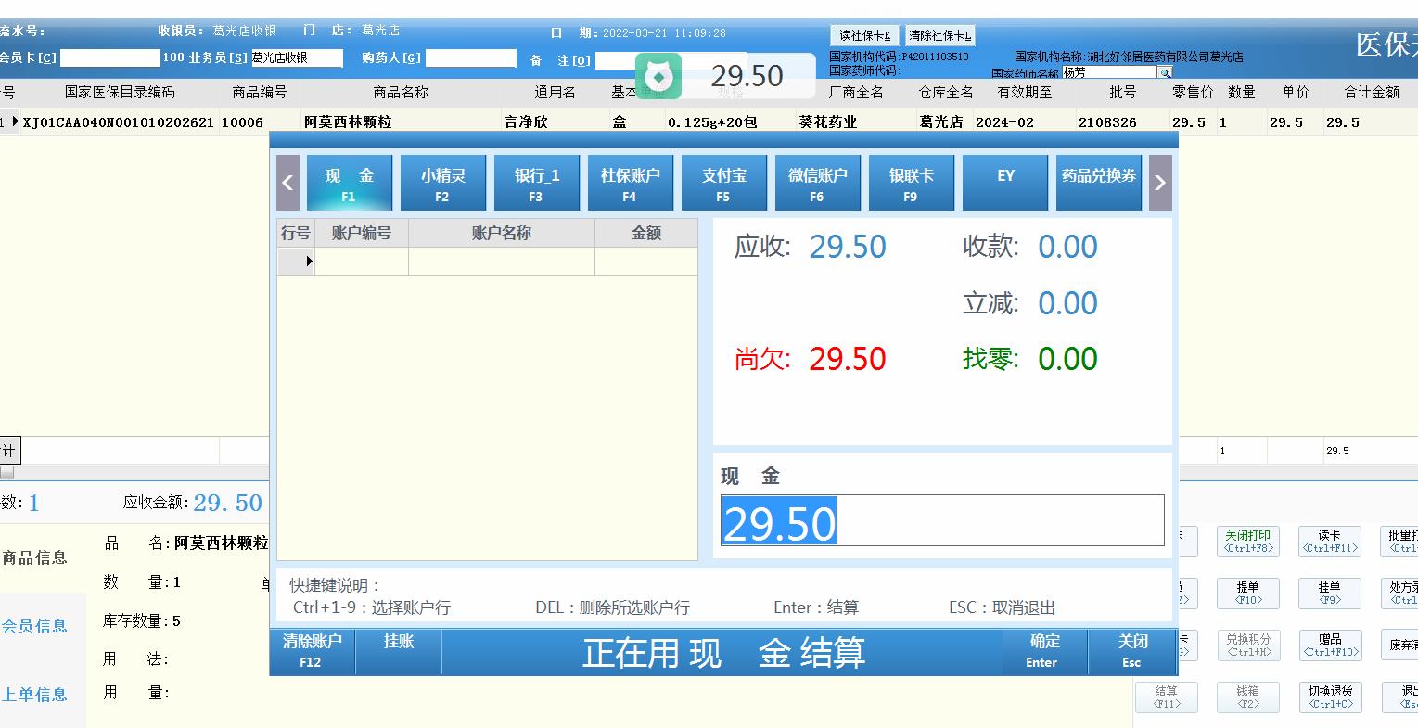Click 钱箱 F2 button
The height and width of the screenshot is (728, 1418).
[x=1247, y=697]
